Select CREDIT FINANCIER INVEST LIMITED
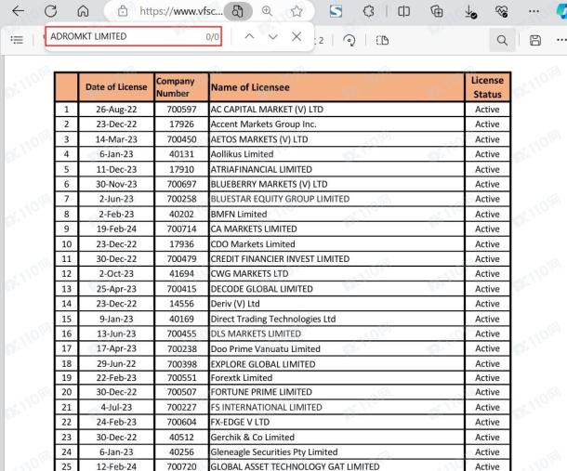 [x=280, y=259]
